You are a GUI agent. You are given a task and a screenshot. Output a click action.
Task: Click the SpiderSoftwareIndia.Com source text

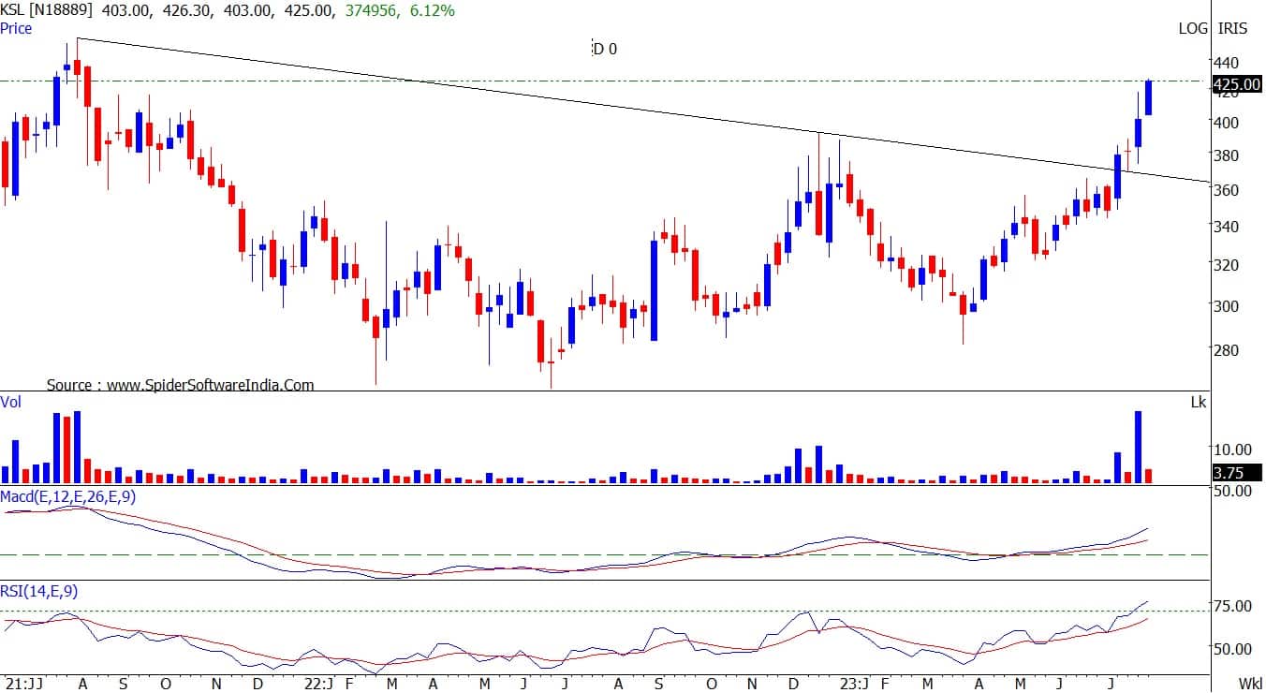click(180, 384)
